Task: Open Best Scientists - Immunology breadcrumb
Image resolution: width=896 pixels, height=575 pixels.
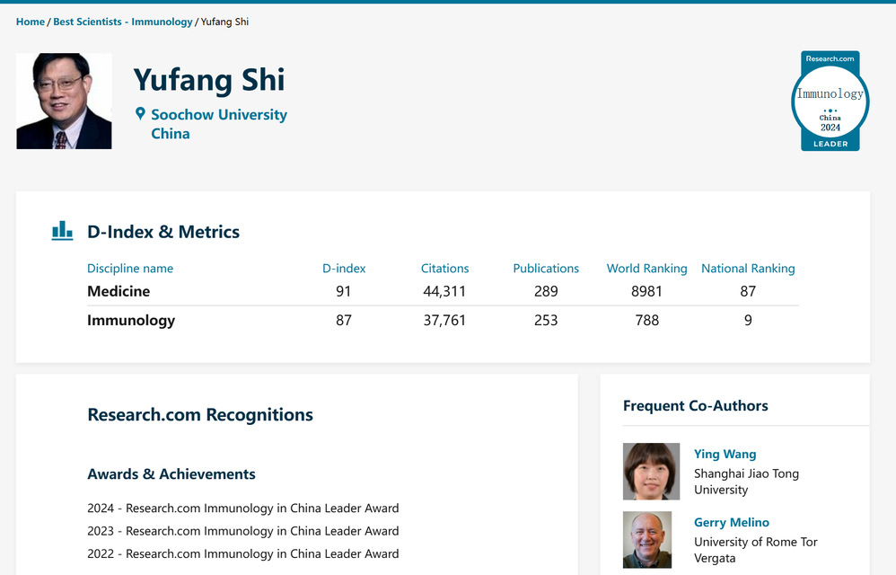Action: [123, 22]
